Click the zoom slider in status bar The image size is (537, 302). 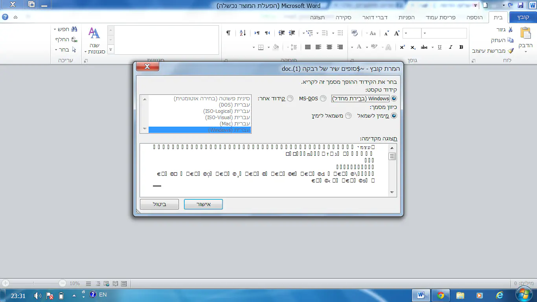point(33,283)
